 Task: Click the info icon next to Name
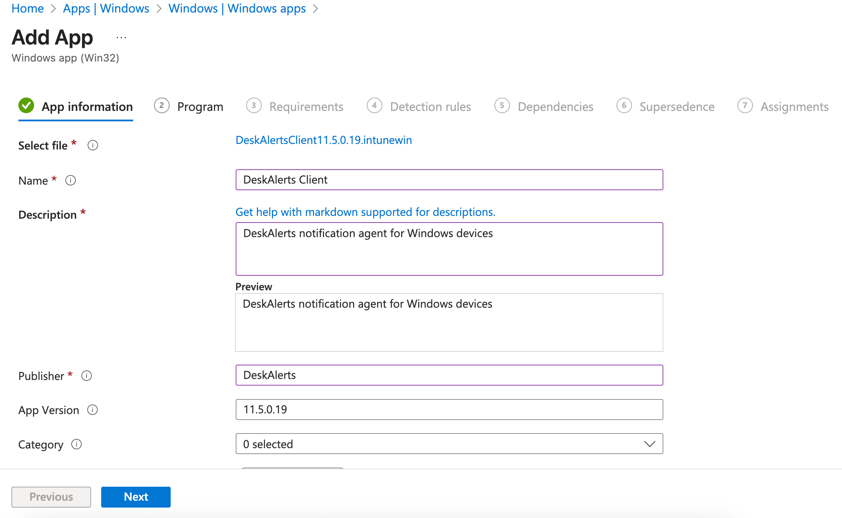coord(71,180)
